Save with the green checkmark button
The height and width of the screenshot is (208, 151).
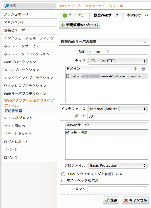click(111, 200)
